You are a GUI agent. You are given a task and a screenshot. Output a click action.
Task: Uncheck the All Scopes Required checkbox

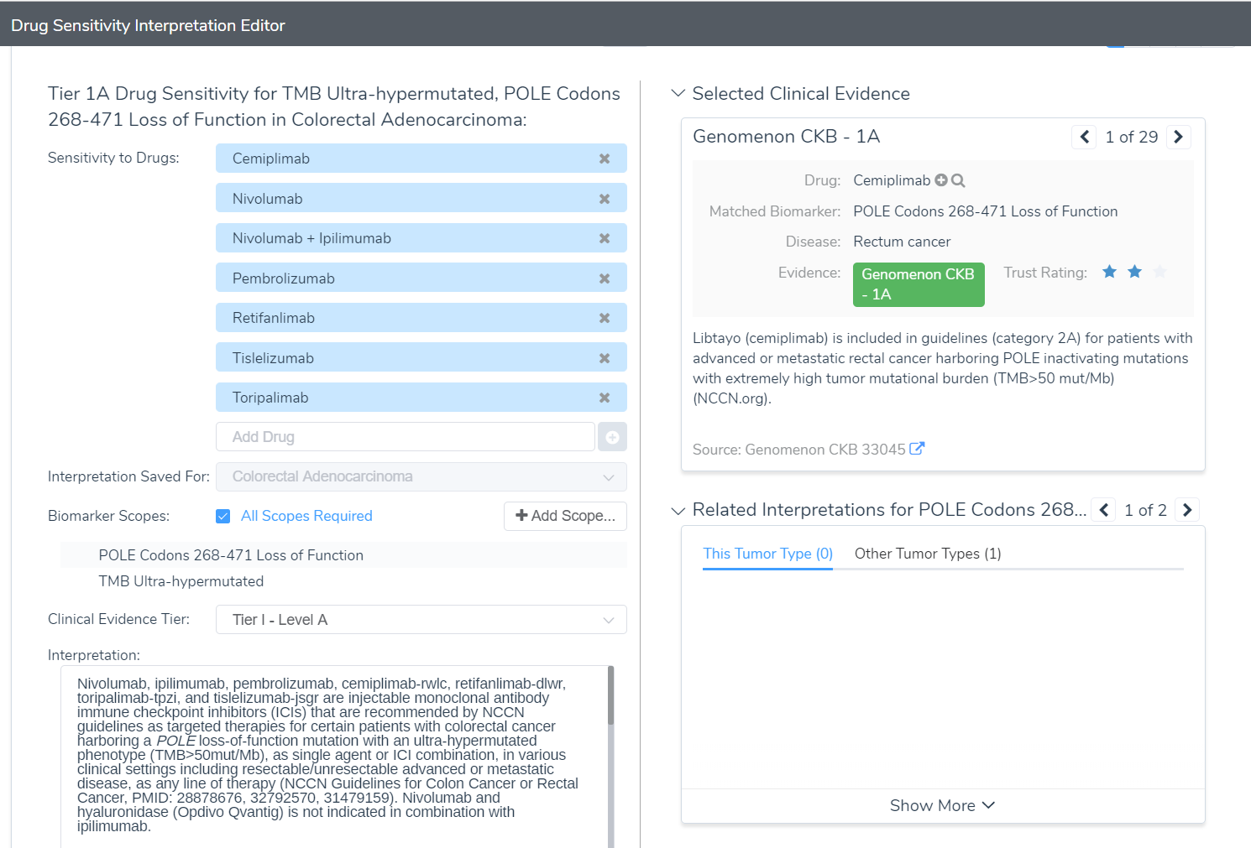(x=223, y=516)
